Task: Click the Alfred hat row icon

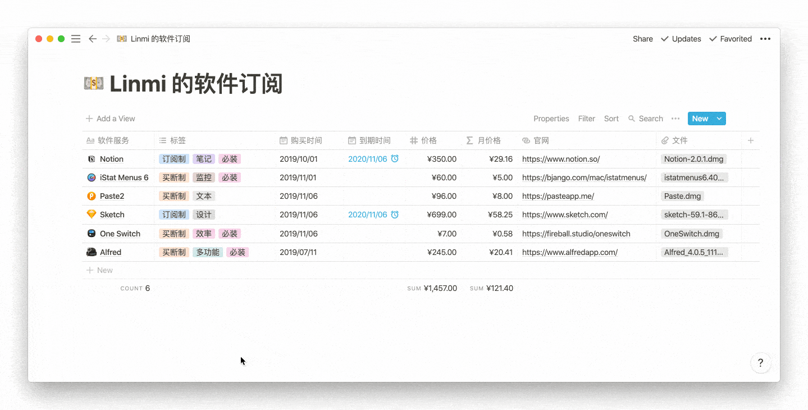Action: click(92, 252)
